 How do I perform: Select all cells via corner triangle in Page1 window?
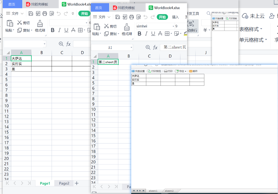8,53
